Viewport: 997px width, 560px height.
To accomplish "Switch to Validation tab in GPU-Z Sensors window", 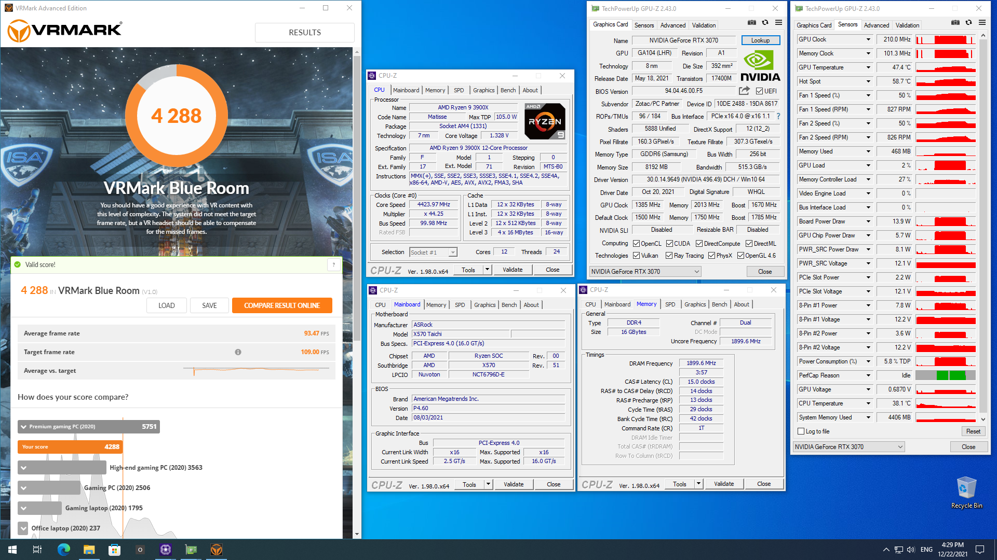I will [x=907, y=25].
